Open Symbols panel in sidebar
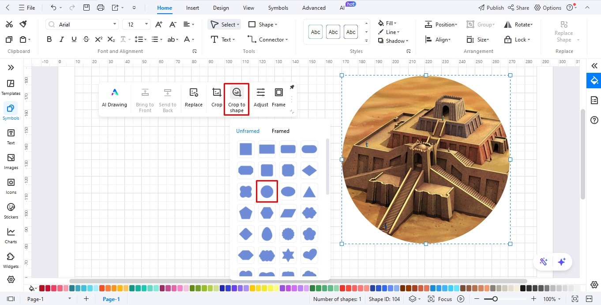Screen dimensions: 601x305 (11, 112)
